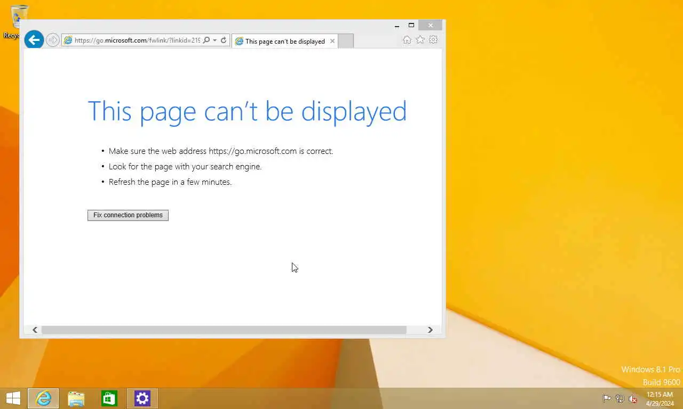
Task: Select the Recycle Bin desktop icon
Action: pyautogui.click(x=19, y=21)
